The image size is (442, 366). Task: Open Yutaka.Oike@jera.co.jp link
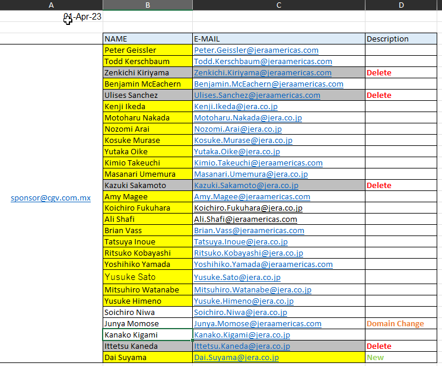[x=237, y=152]
